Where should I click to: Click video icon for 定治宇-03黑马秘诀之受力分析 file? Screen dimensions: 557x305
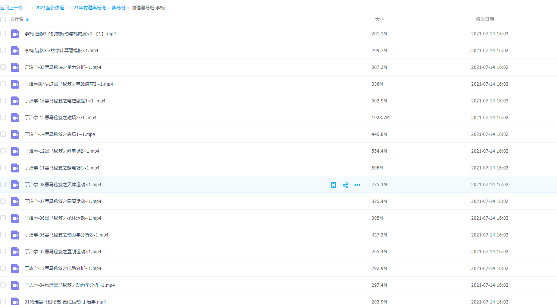(15, 67)
